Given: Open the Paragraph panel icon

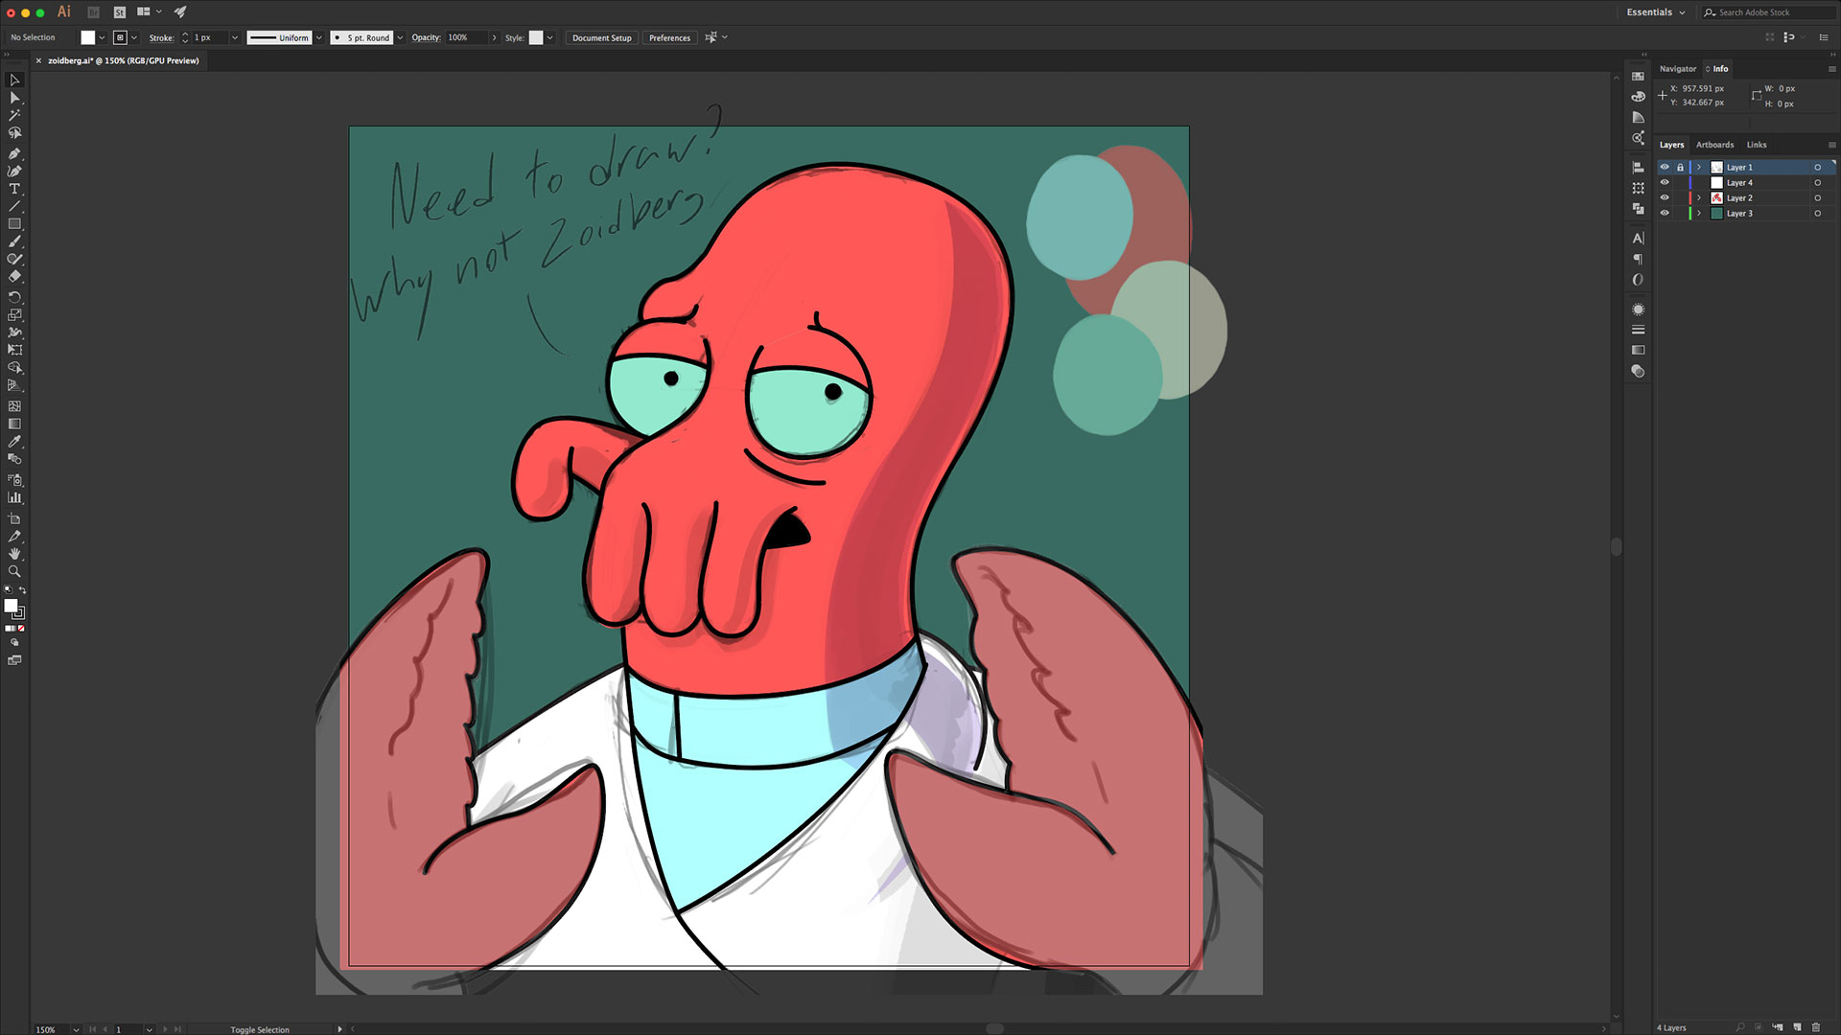Looking at the screenshot, I should (x=1638, y=260).
